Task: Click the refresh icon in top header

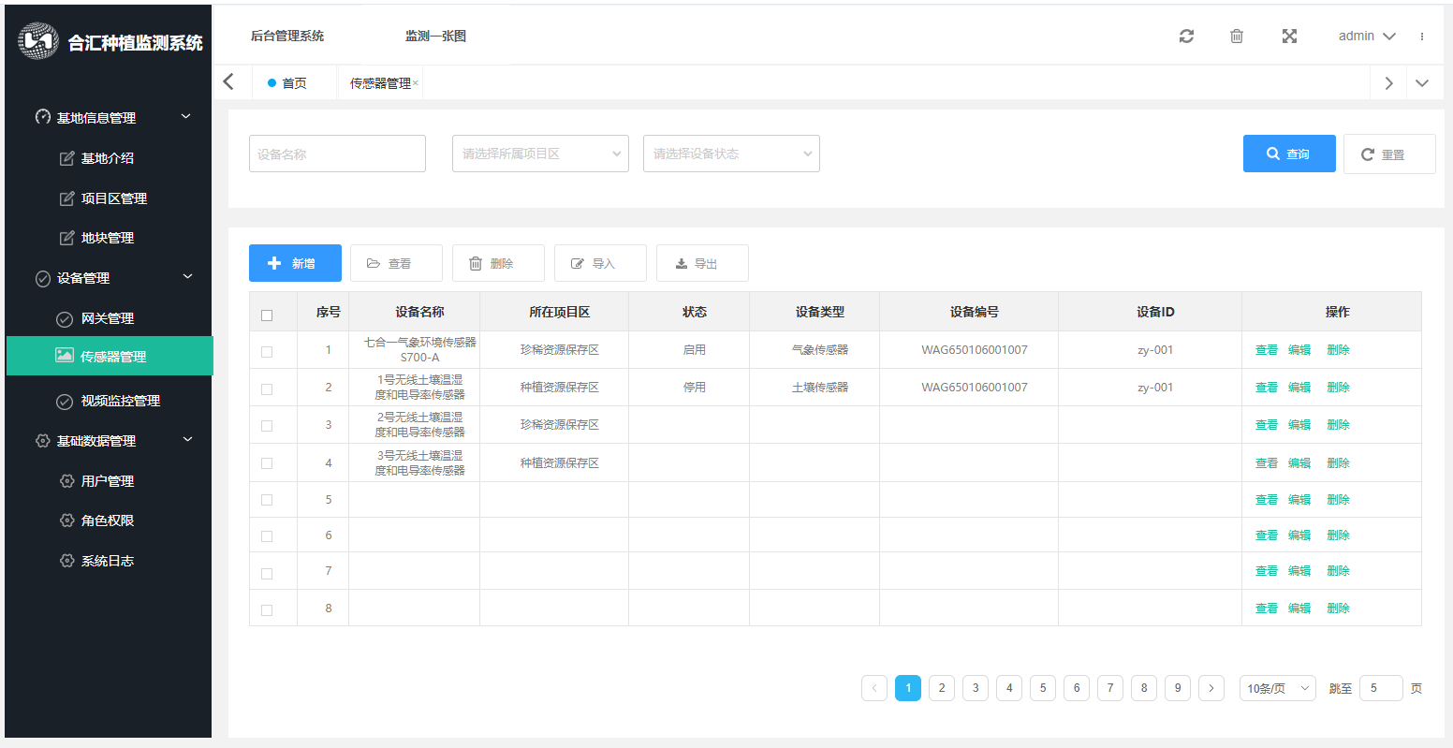Action: click(x=1186, y=37)
